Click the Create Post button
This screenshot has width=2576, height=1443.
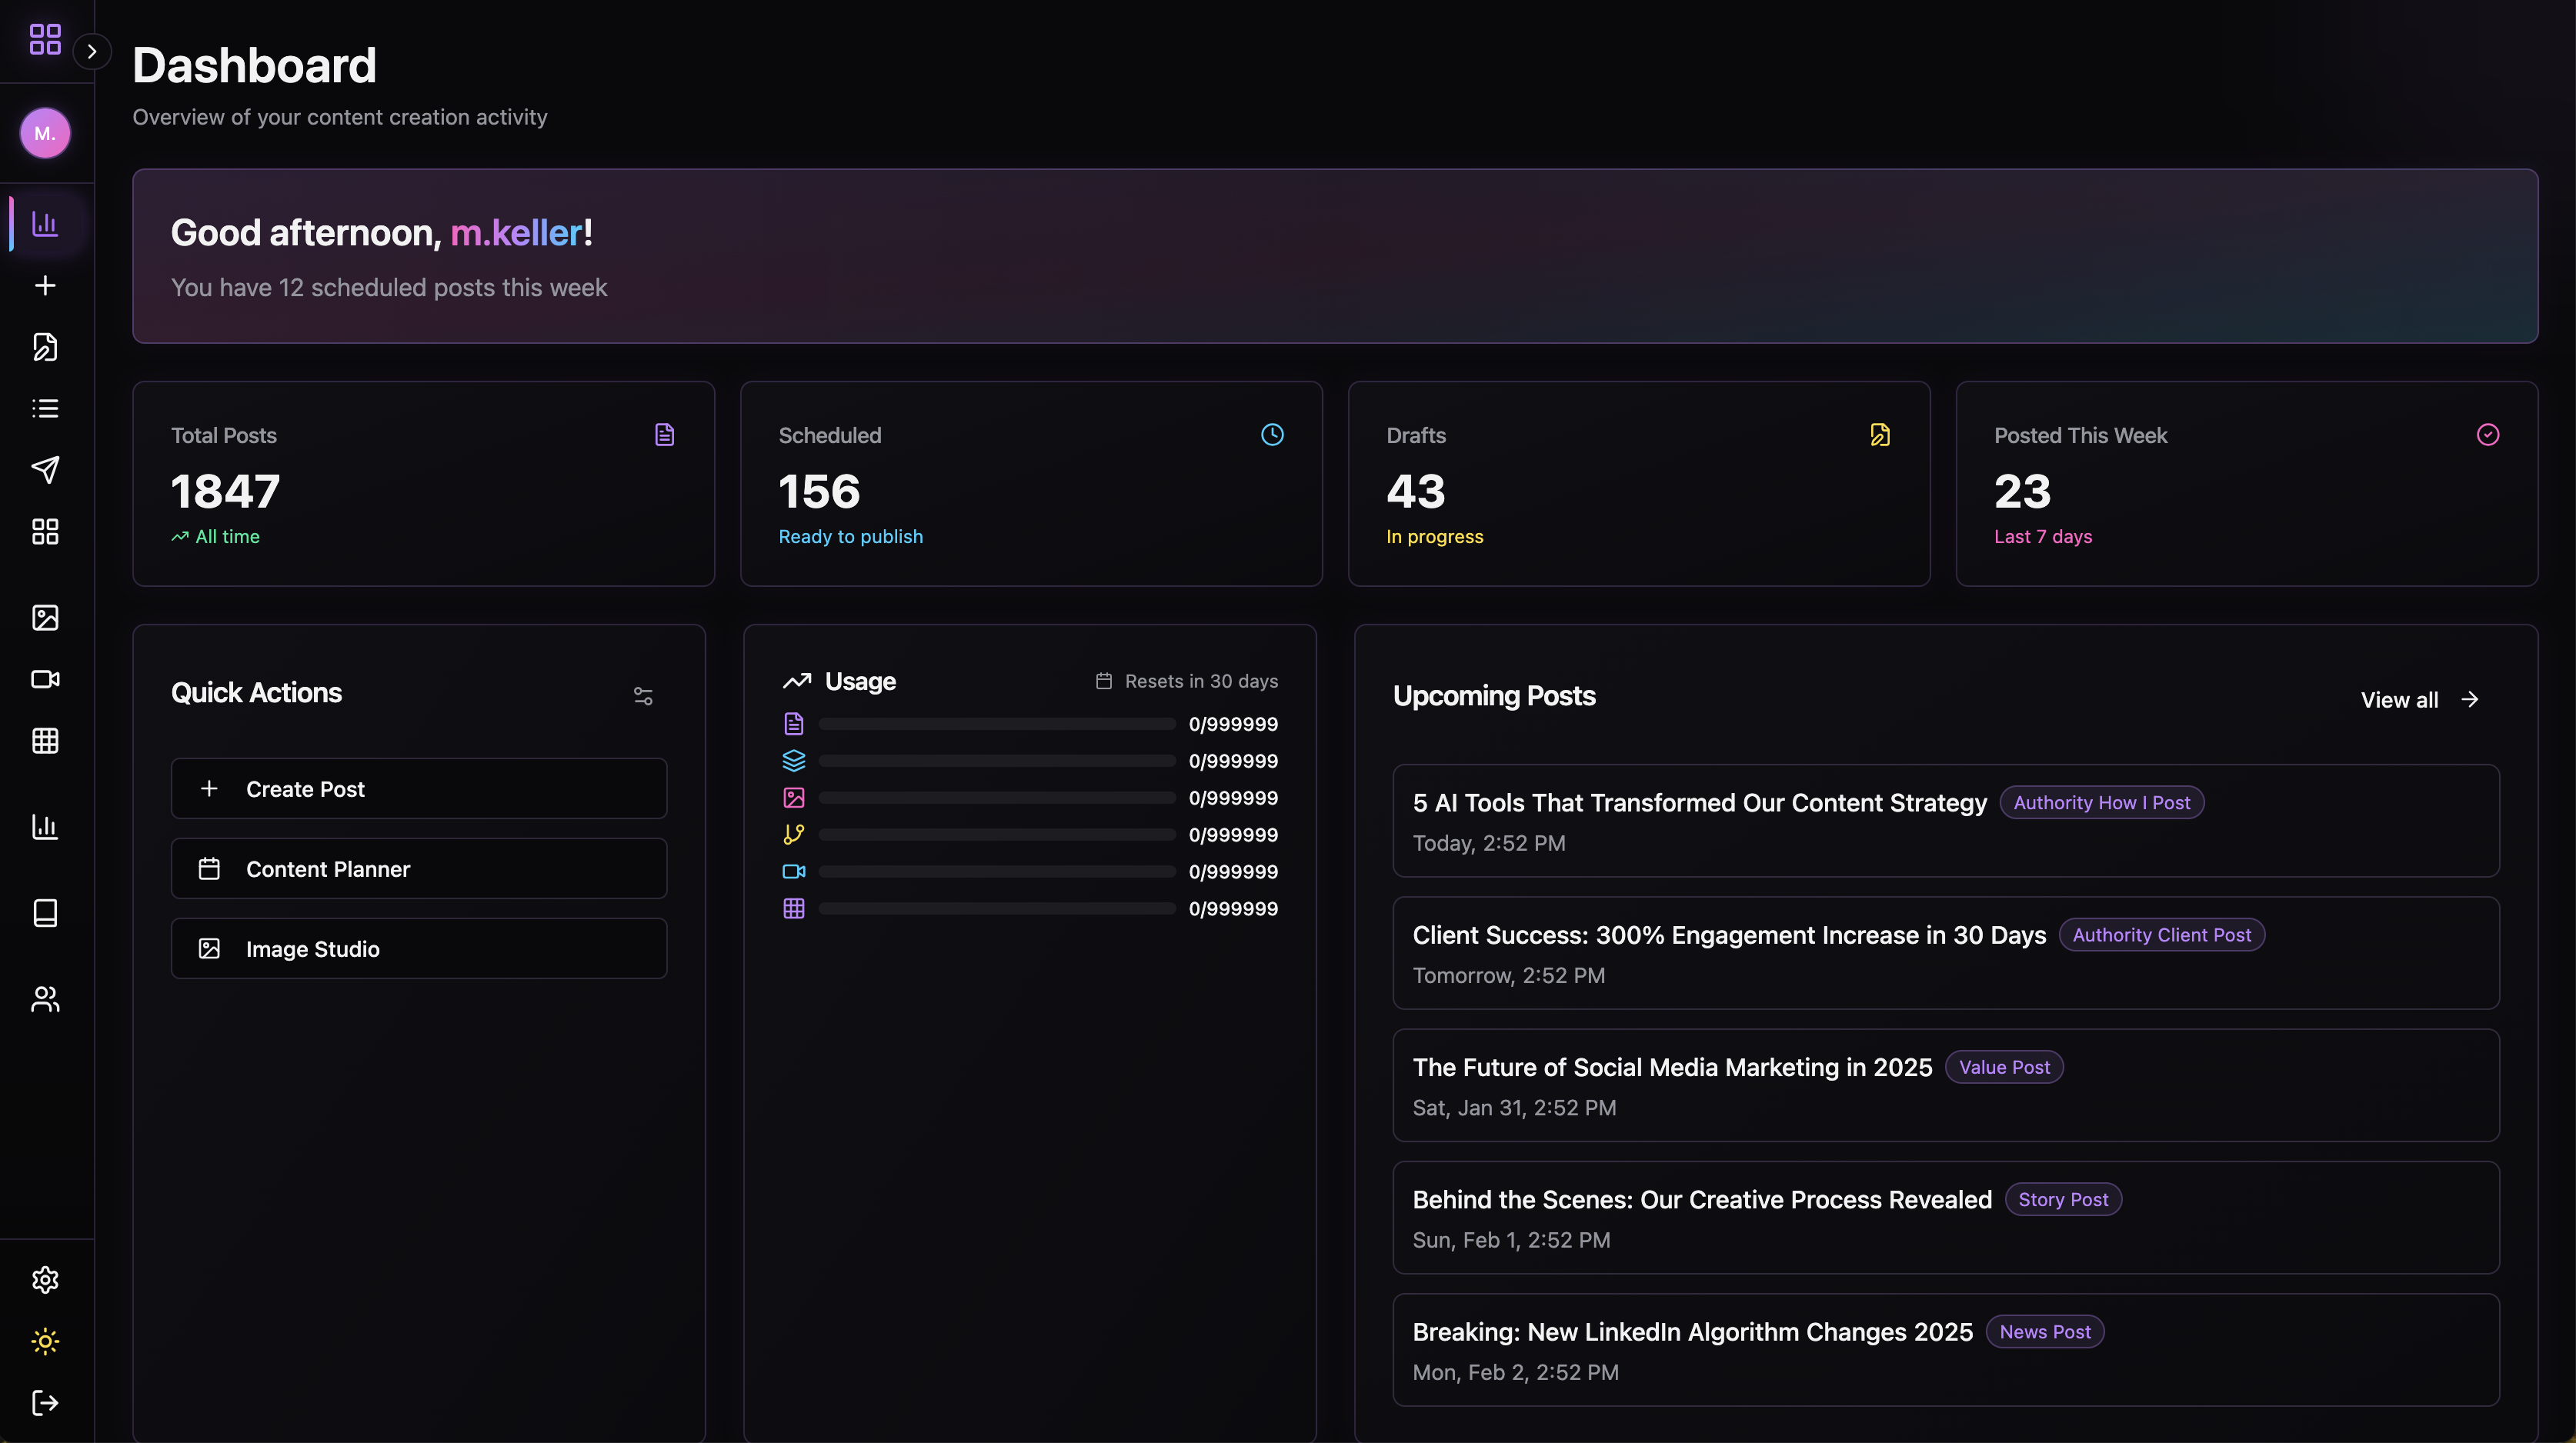point(418,789)
